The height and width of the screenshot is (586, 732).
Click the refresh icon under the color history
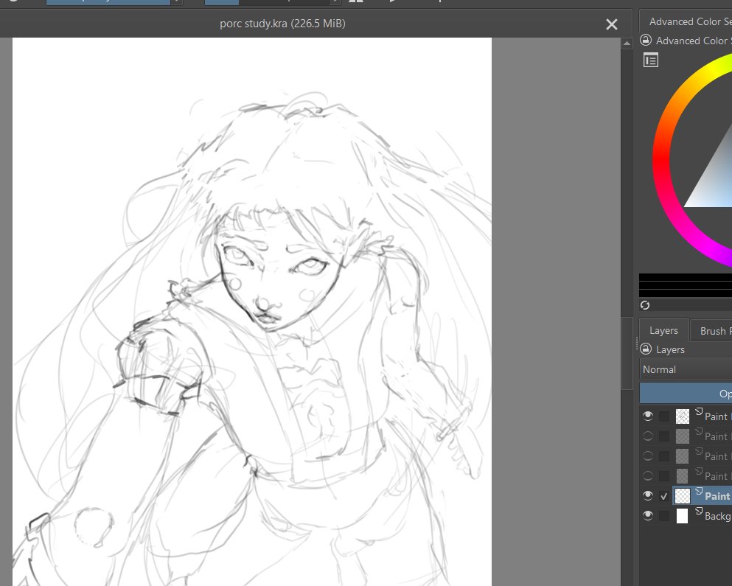point(645,305)
